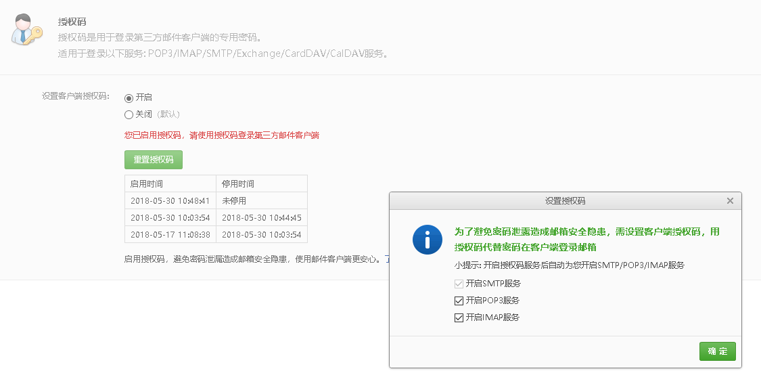761x371 pixels.
Task: Click the blue info icon in dialog
Action: [428, 240]
